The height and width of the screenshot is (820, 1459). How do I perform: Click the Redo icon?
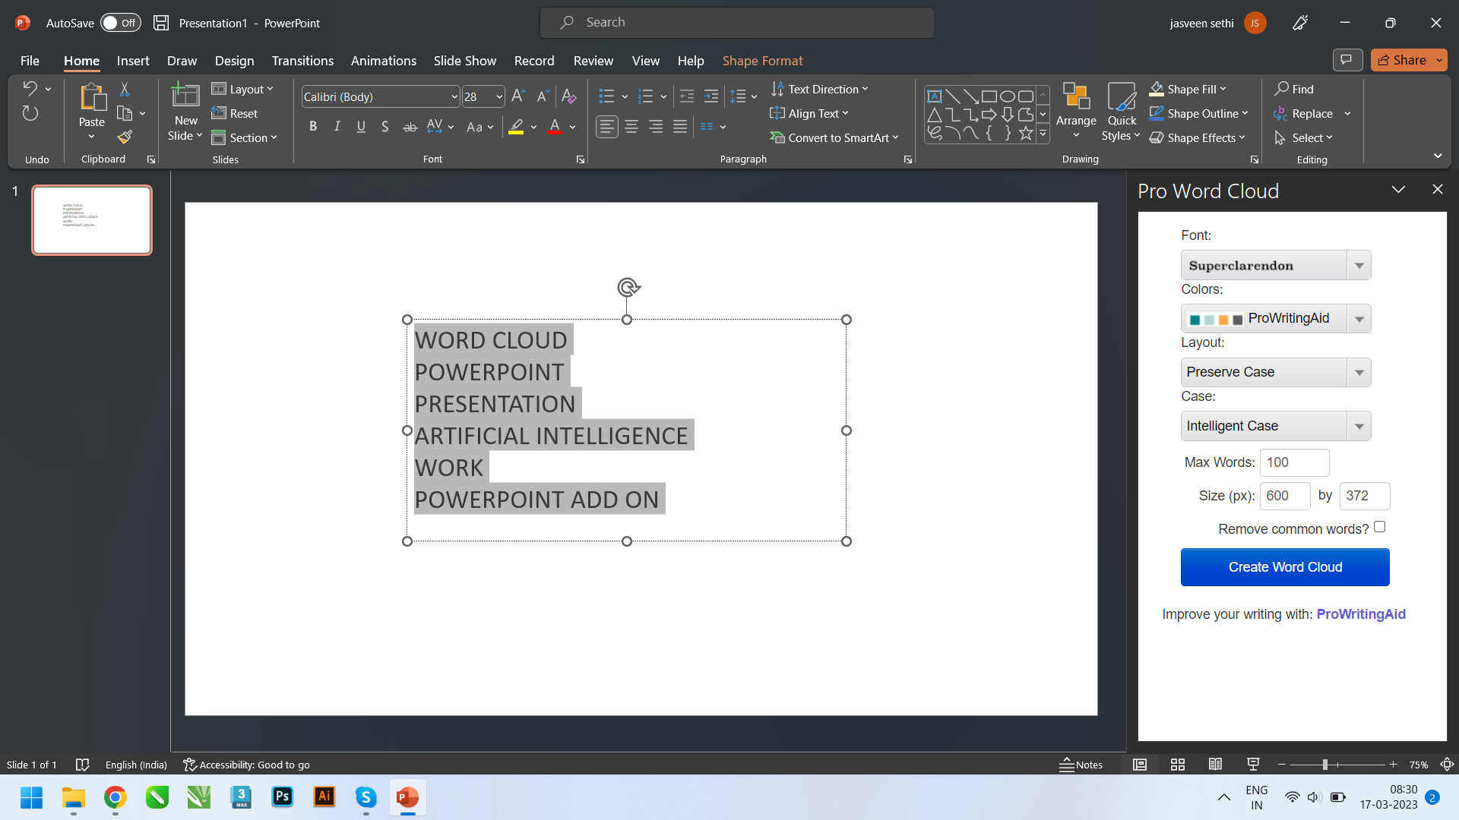30,113
